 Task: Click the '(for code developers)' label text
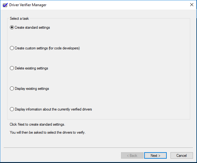(64, 48)
